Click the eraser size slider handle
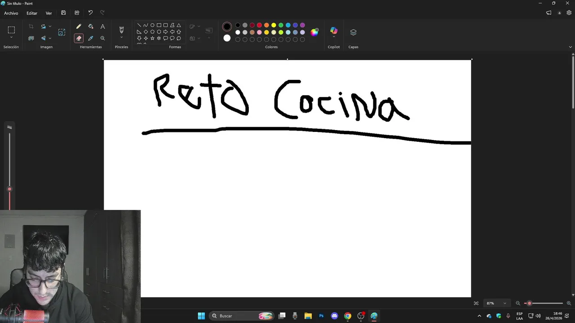Screen dimensions: 575x323 point(9,189)
